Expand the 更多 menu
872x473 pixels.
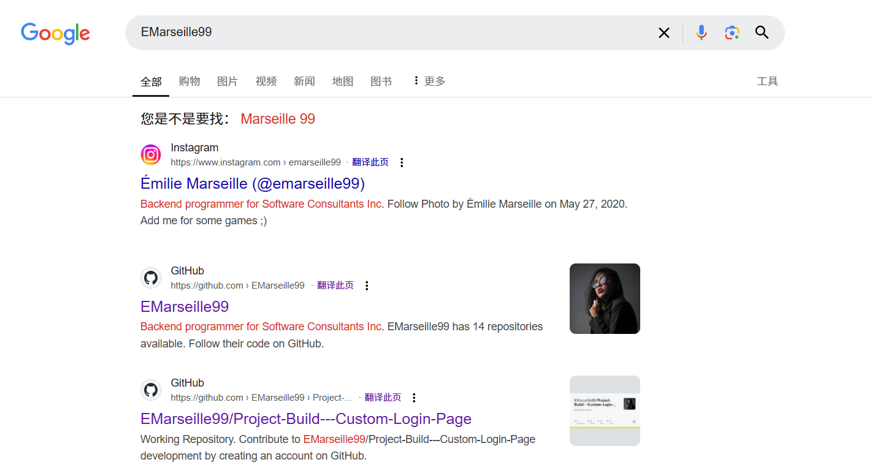coord(429,81)
